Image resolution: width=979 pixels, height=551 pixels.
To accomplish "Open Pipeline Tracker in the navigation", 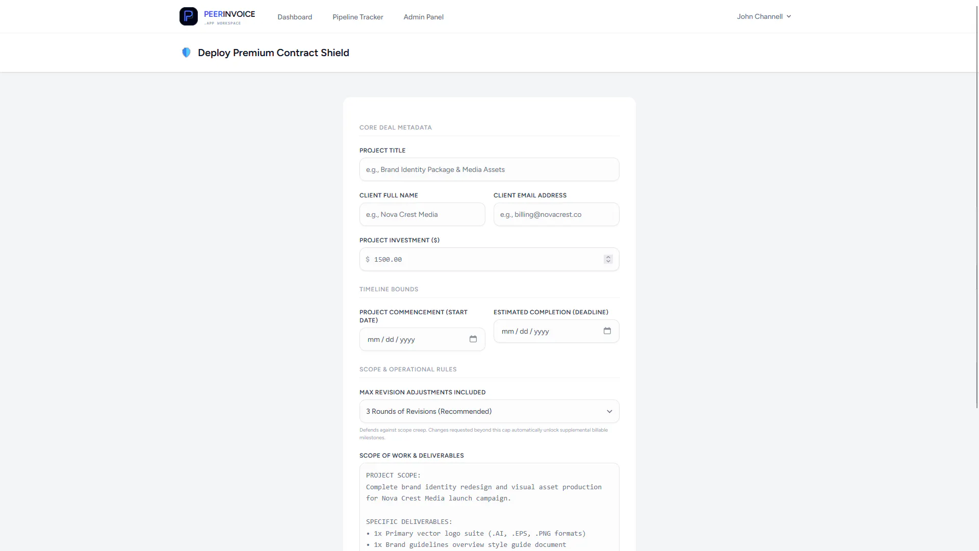I will [357, 17].
